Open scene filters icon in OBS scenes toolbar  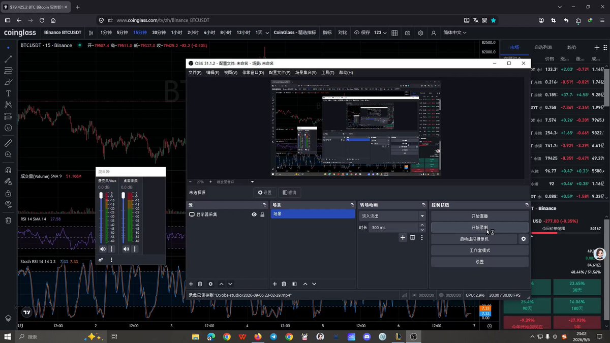[x=294, y=284]
